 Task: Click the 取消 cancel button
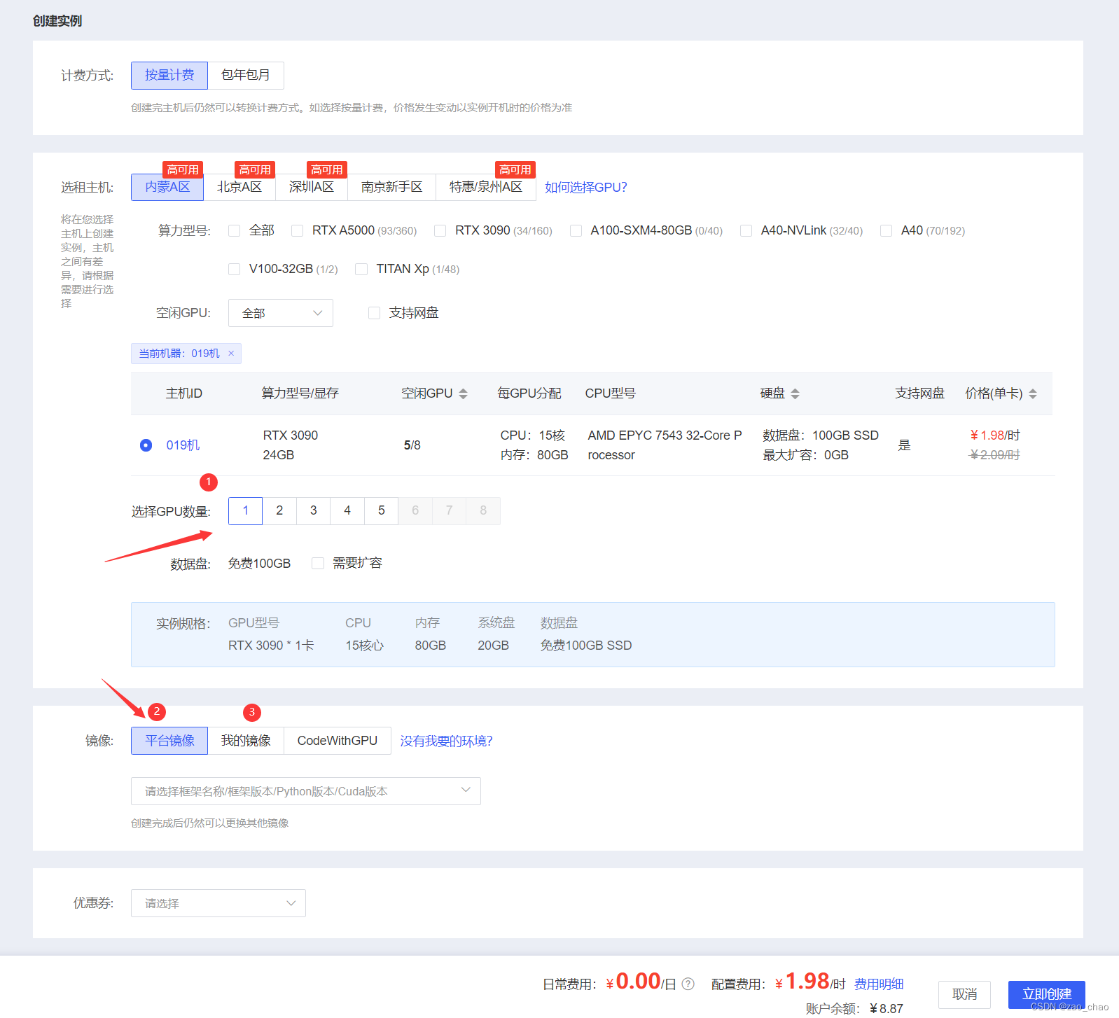(x=964, y=995)
